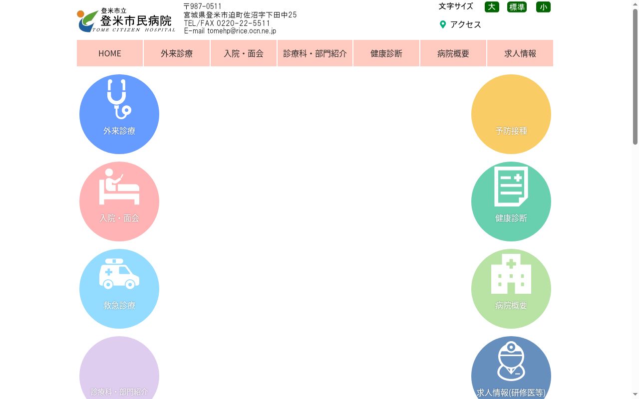Click the 〒987-0511 postal code text

point(203,6)
